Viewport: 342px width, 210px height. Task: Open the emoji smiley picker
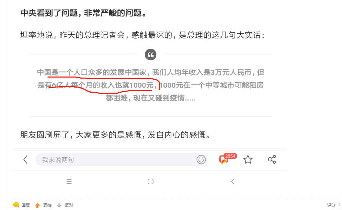201,160
